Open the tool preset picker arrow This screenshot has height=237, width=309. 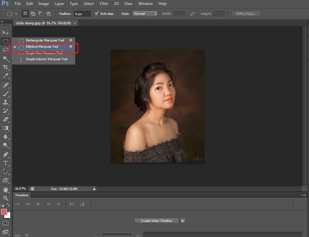tap(16, 14)
